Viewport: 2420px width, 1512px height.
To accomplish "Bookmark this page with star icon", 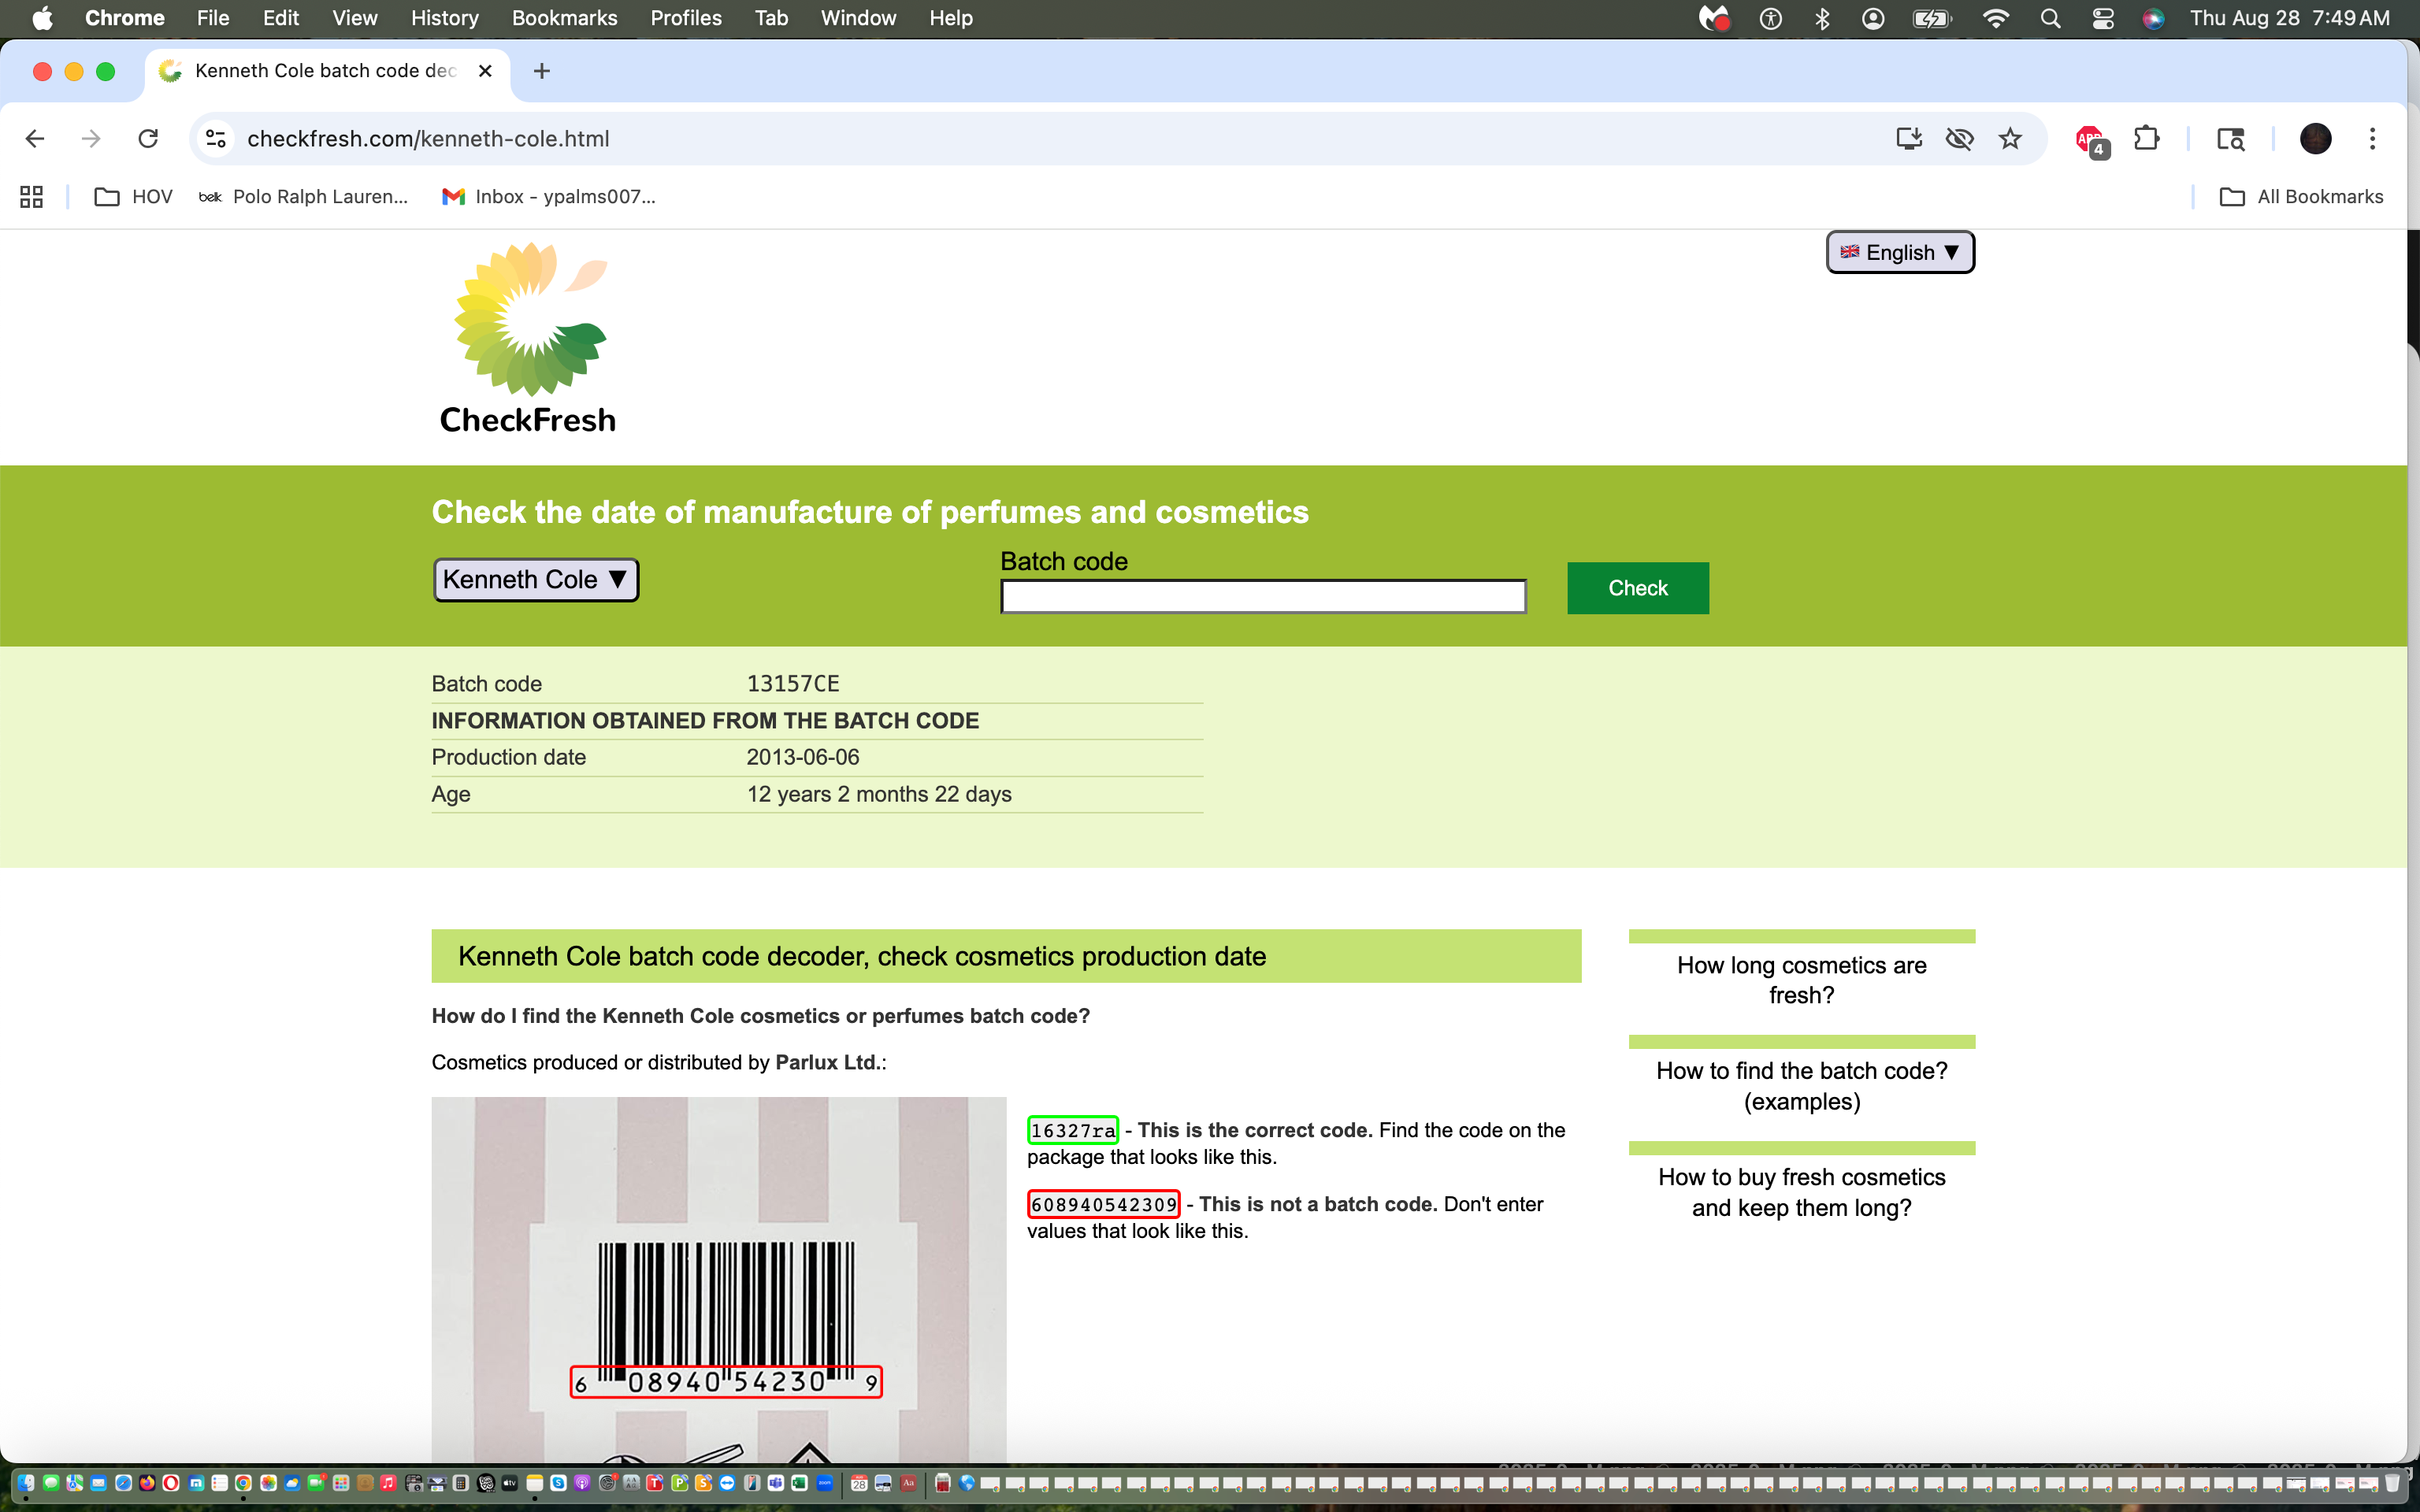I will tap(2010, 139).
